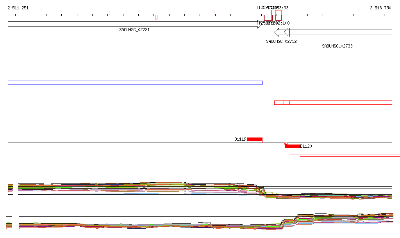Click the D1120 text label
This screenshot has height=238, width=400.
pos(307,146)
